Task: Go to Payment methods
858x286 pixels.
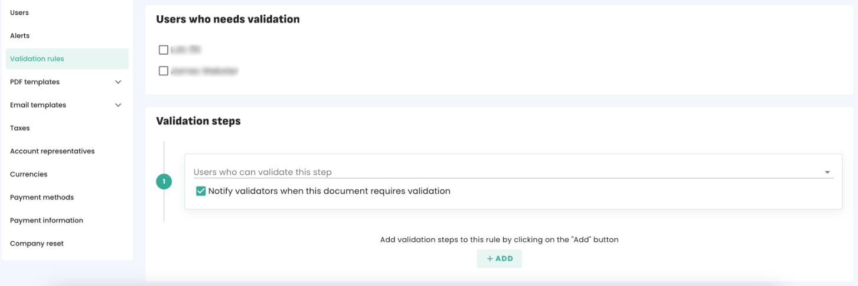Action: coord(42,197)
